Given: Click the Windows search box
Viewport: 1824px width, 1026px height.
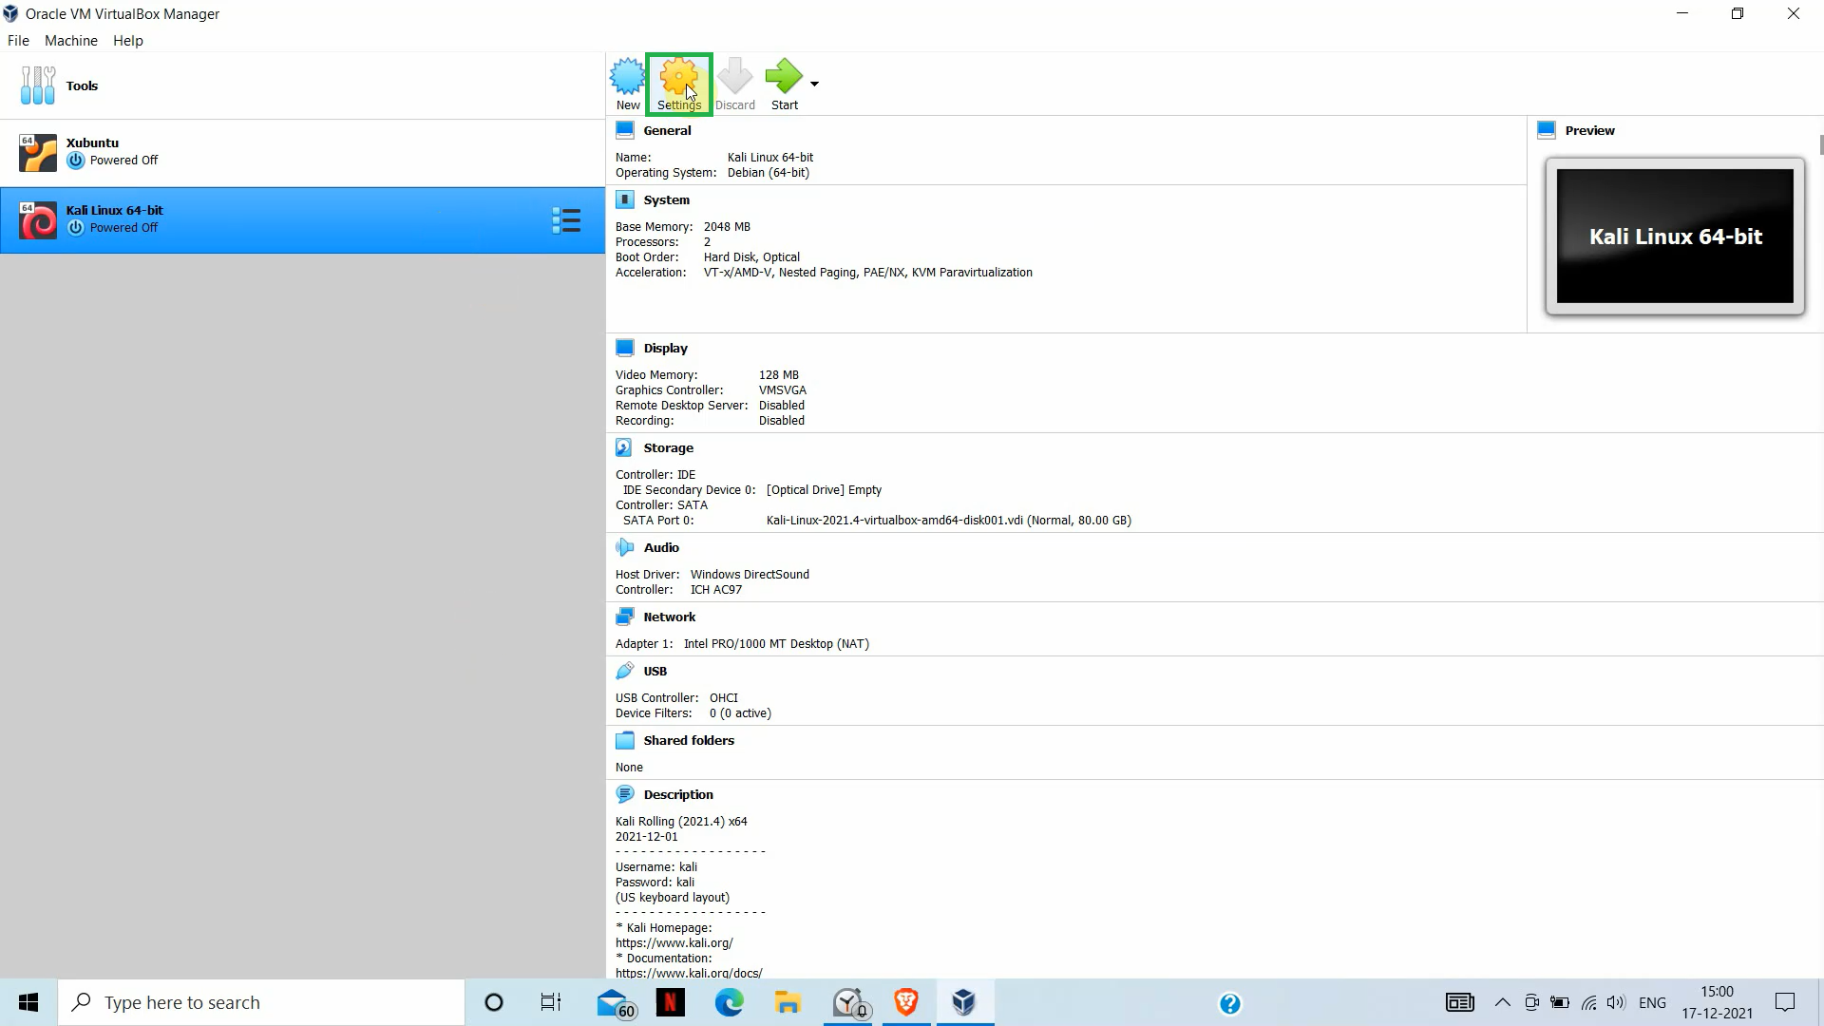Looking at the screenshot, I should point(261,1002).
